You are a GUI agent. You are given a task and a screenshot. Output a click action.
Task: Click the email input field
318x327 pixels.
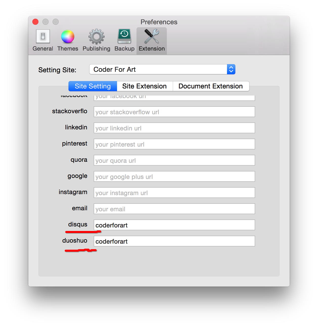coord(174,209)
